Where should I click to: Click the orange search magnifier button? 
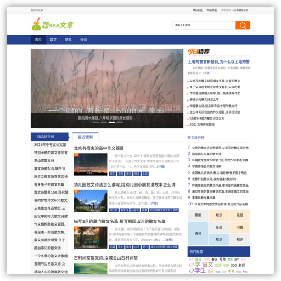[243, 25]
